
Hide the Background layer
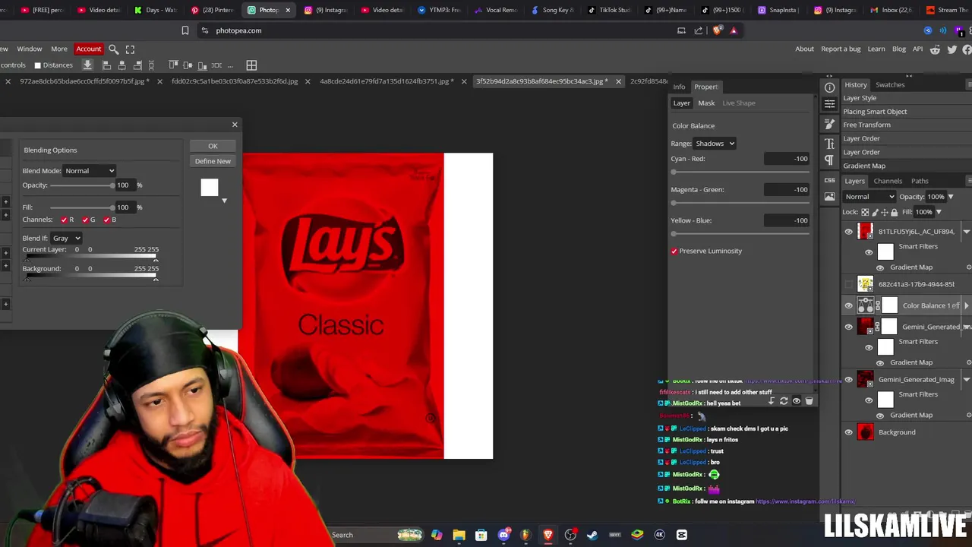(x=849, y=432)
